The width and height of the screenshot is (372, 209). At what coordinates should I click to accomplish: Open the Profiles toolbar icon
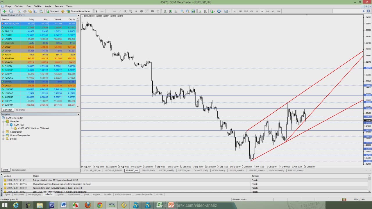coord(11,11)
